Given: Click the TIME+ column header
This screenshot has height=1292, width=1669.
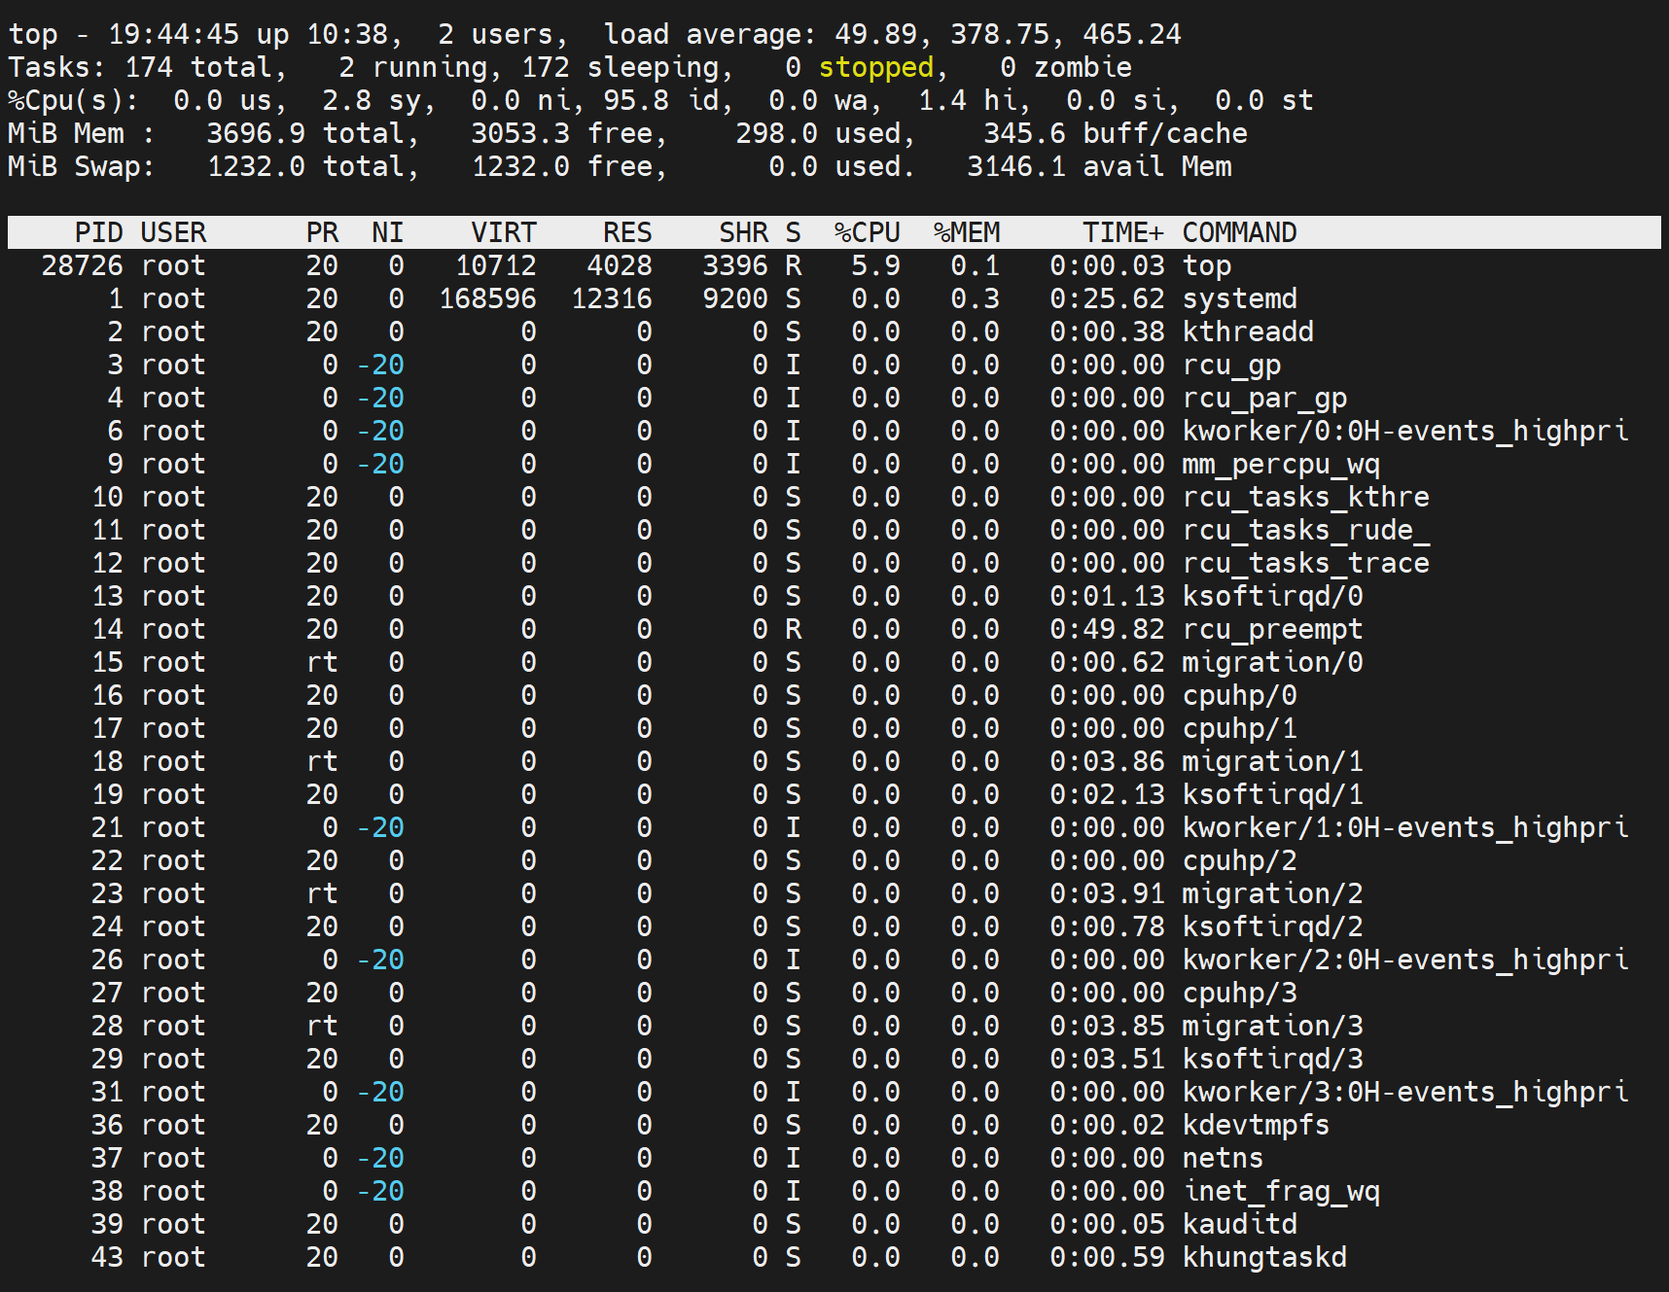Looking at the screenshot, I should 1122,232.
